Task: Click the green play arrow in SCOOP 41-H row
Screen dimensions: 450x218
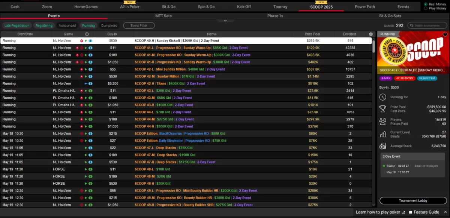Action: pos(86,62)
